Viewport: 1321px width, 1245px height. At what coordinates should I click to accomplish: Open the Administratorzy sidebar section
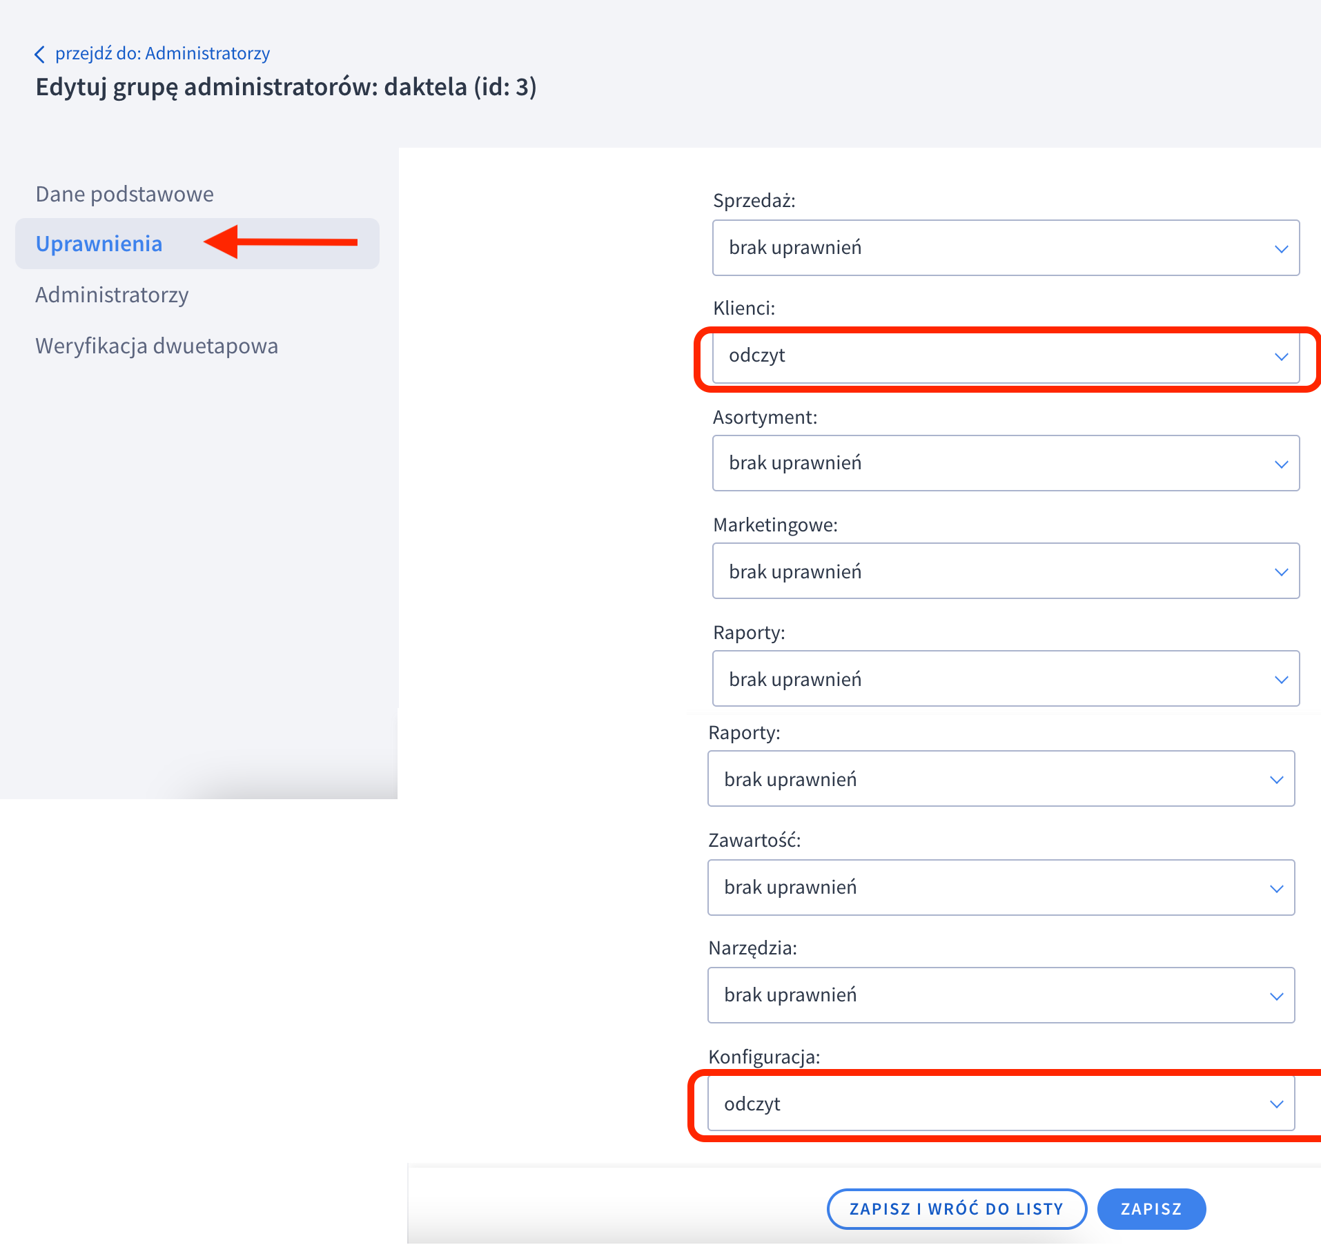[x=112, y=295]
